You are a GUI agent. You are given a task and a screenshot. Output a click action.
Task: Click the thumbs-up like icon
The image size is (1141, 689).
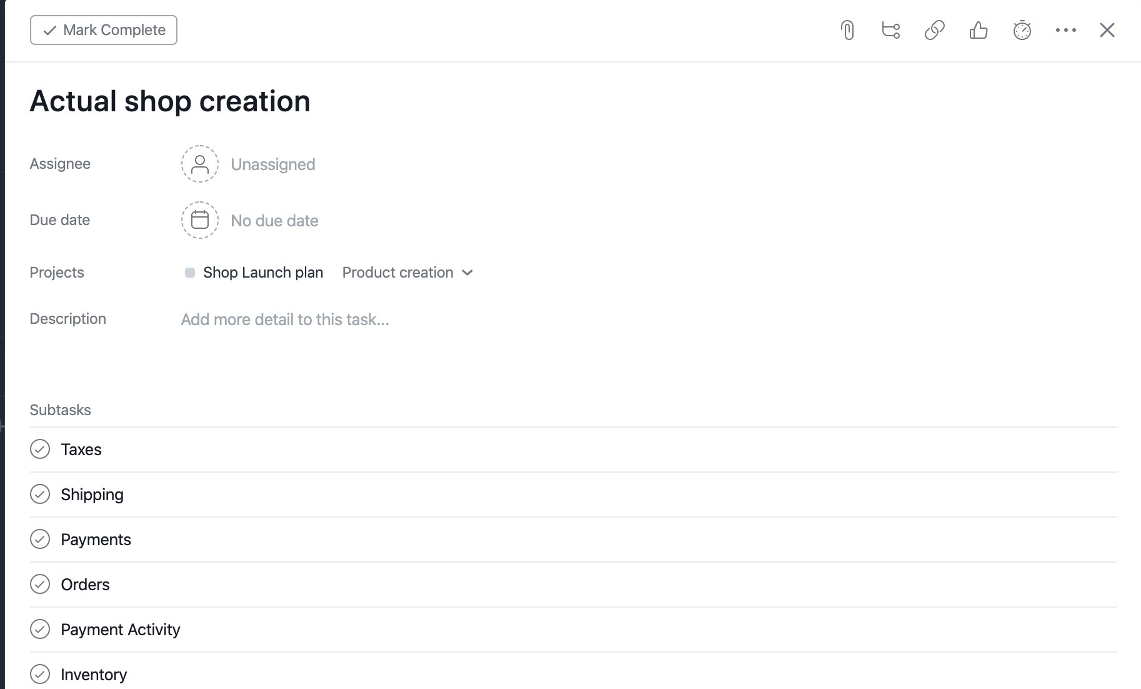tap(979, 29)
